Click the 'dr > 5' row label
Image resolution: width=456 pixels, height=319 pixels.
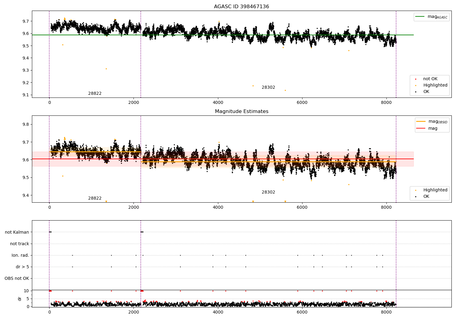click(x=22, y=267)
